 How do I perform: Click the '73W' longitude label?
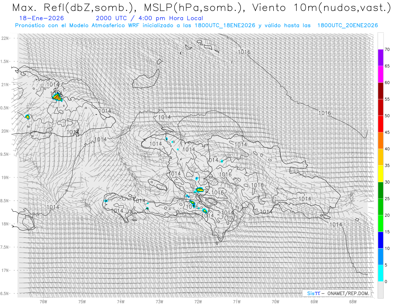[159, 301]
